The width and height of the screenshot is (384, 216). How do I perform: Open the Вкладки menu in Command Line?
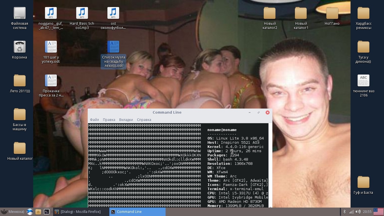[x=126, y=120]
